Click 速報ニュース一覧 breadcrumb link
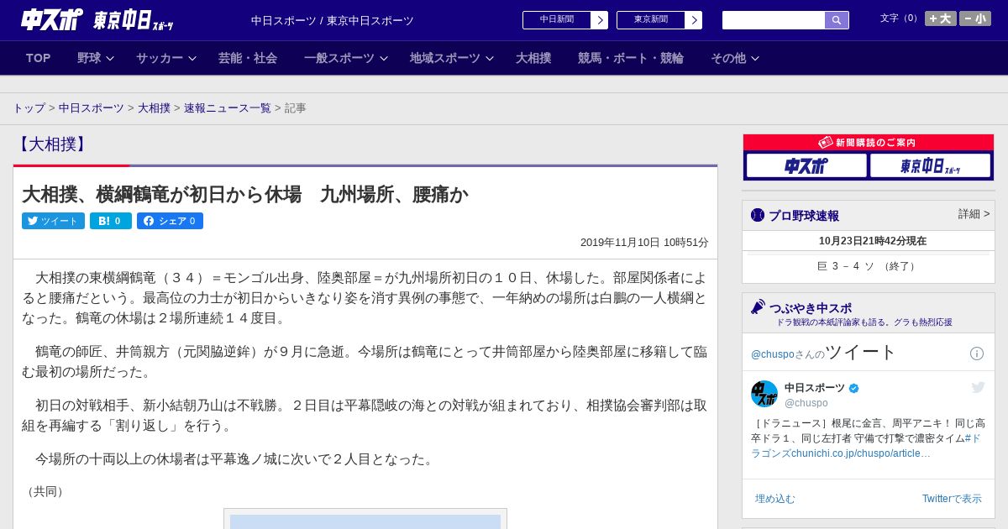The height and width of the screenshot is (529, 1008). tap(228, 108)
